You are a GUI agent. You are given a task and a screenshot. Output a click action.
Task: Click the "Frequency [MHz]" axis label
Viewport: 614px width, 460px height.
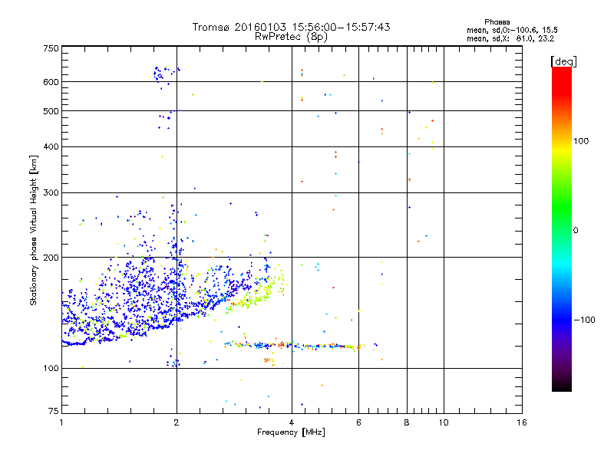click(291, 432)
